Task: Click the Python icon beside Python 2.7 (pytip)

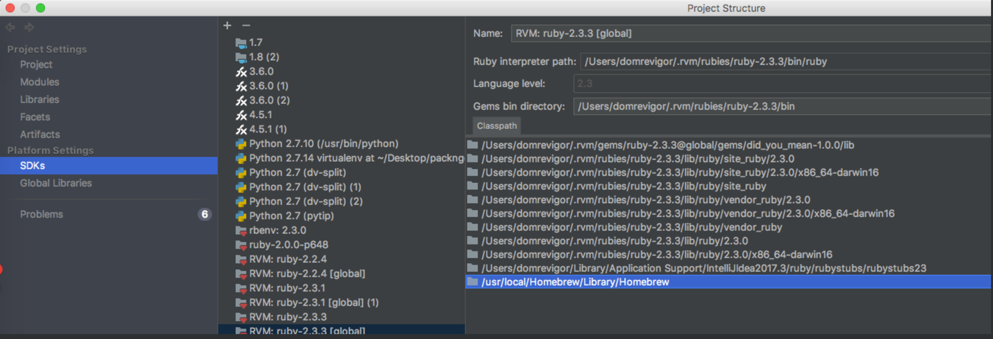Action: 241,216
